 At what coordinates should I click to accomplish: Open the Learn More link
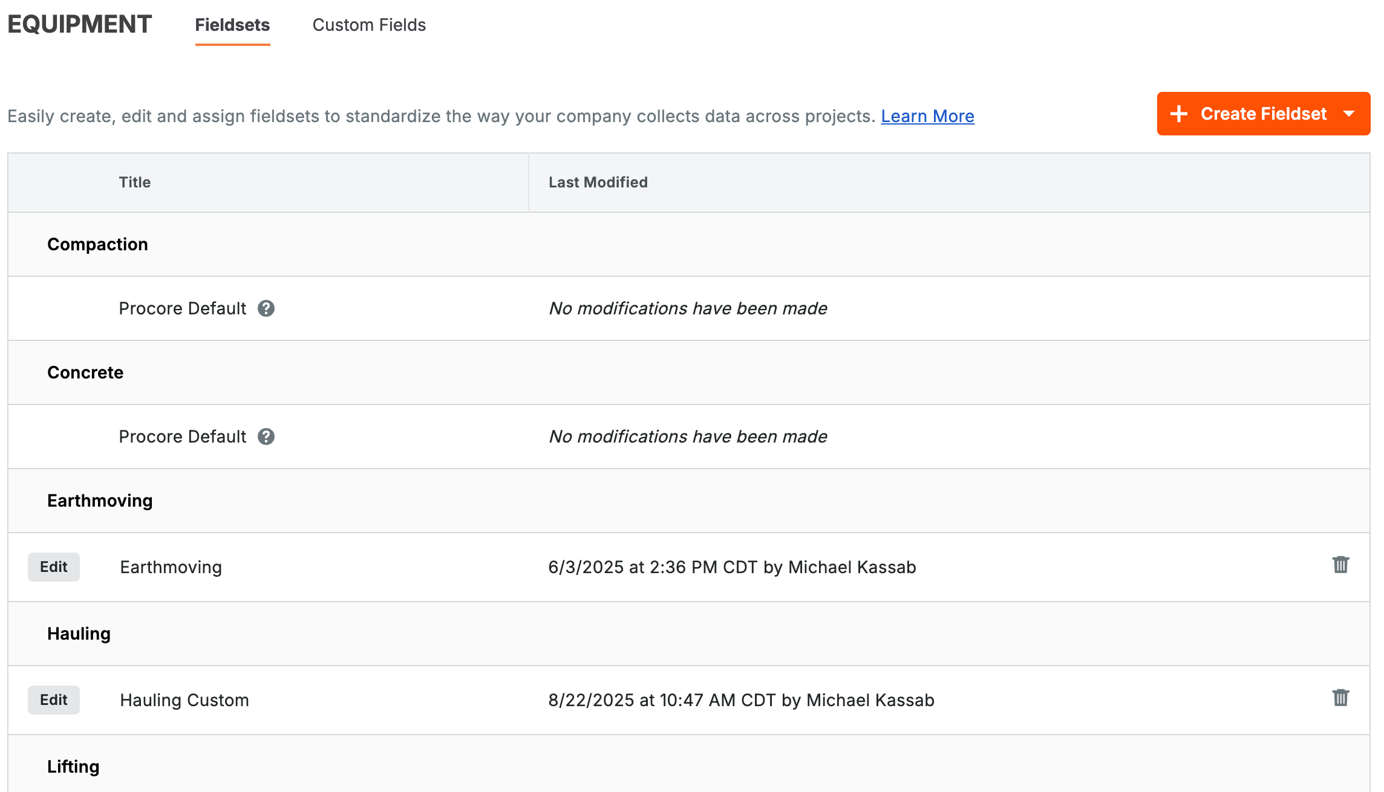coord(927,116)
